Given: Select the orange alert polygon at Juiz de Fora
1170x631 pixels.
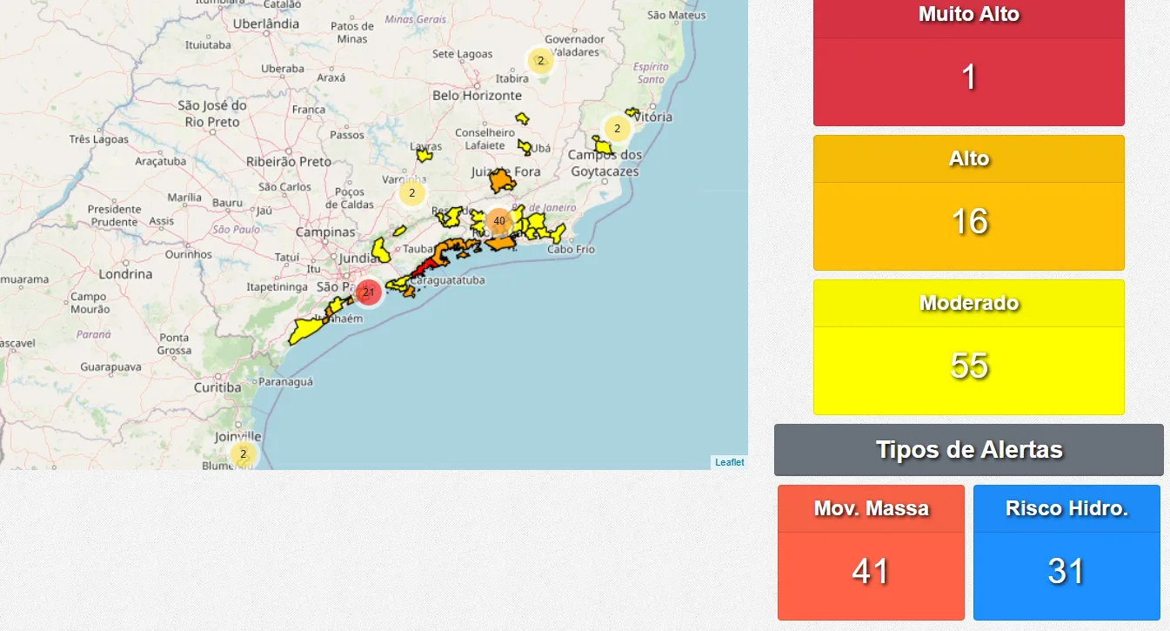Looking at the screenshot, I should 502,181.
